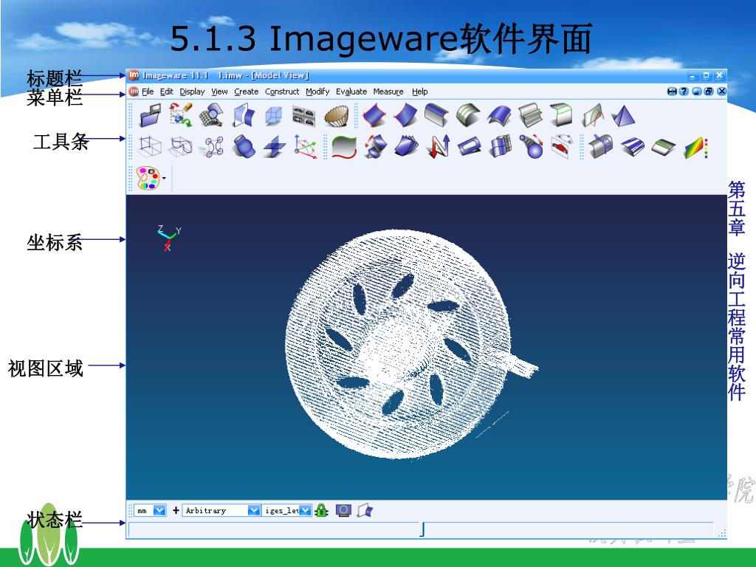Viewport: 756px width, 567px height.
Task: Click the brown basket-shaped icon
Action: 336,116
